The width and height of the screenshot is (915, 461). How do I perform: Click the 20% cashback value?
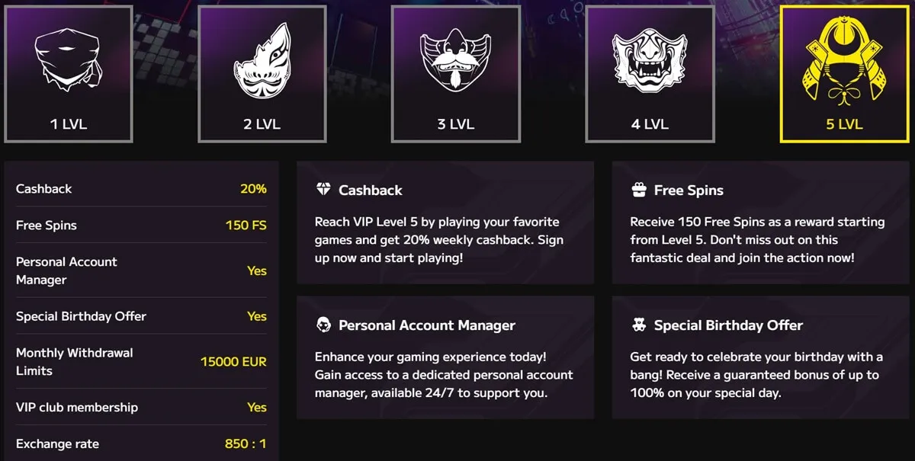pyautogui.click(x=252, y=188)
